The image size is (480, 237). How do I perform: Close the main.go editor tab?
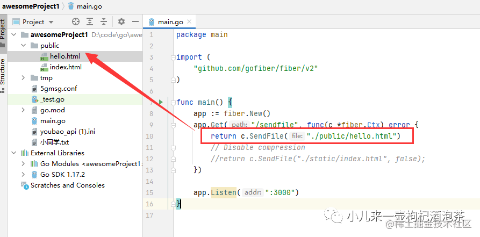[189, 21]
